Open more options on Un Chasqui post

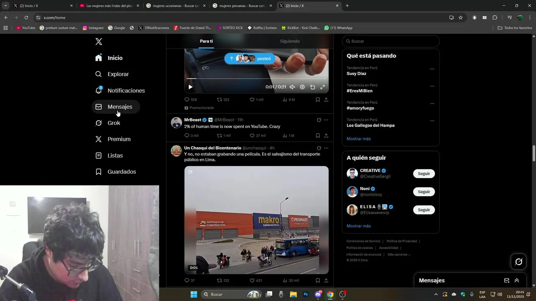326,148
